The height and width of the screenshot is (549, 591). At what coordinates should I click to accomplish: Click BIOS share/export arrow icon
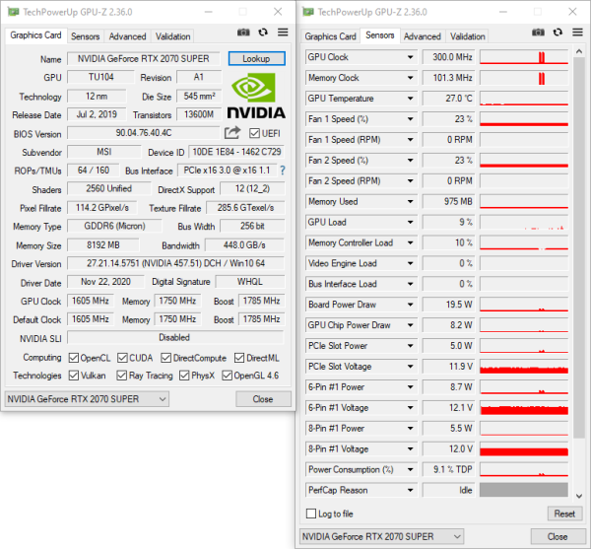click(x=232, y=133)
